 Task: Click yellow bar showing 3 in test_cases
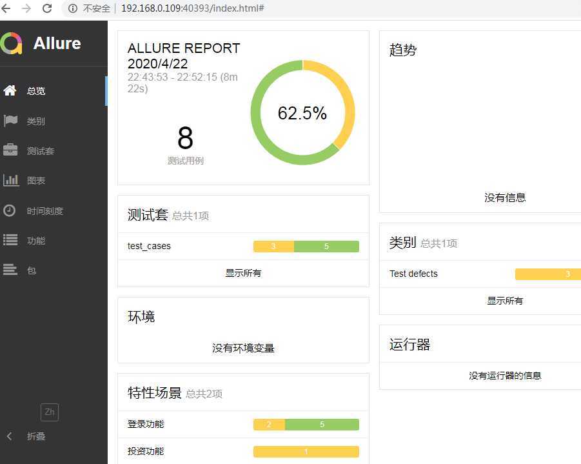[x=273, y=247]
